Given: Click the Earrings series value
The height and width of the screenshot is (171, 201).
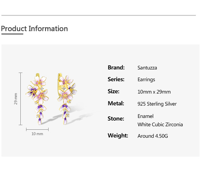Looking at the screenshot, I should 146,79.
